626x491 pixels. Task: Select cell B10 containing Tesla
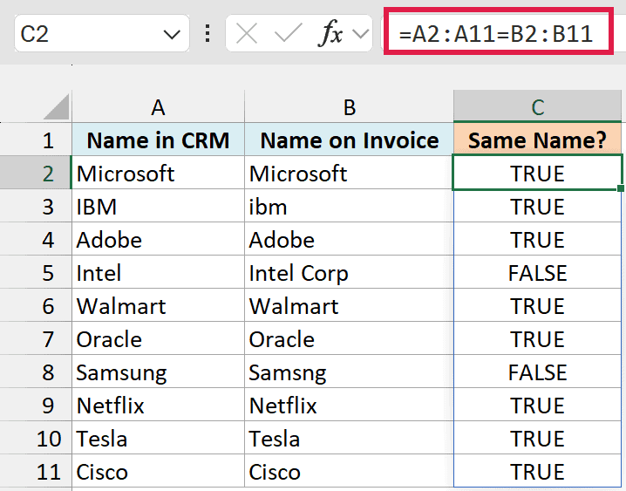click(350, 439)
